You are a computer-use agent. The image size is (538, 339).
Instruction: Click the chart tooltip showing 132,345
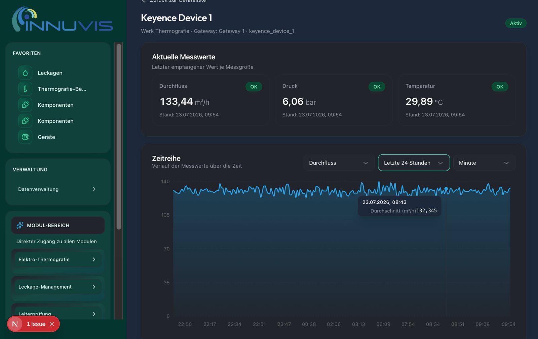pos(399,206)
